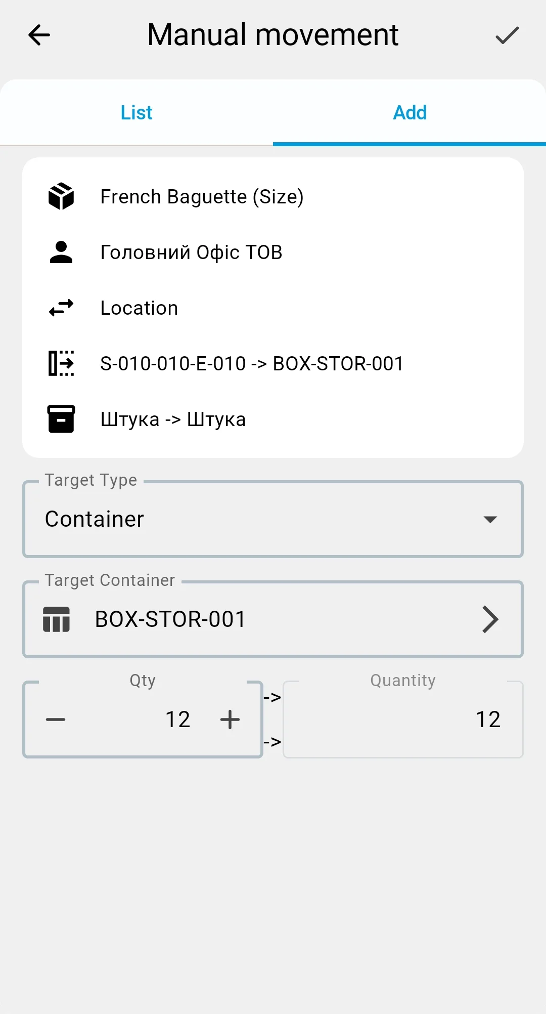Select the French Baguette (Size) row
546x1014 pixels.
pos(273,196)
